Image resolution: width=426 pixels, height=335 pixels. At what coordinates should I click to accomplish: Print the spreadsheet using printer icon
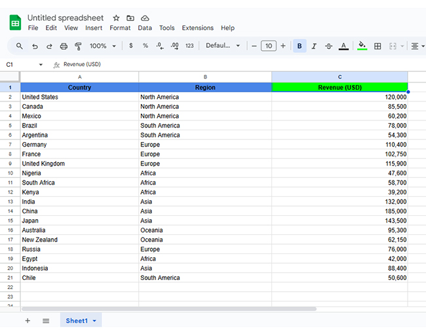[x=64, y=46]
